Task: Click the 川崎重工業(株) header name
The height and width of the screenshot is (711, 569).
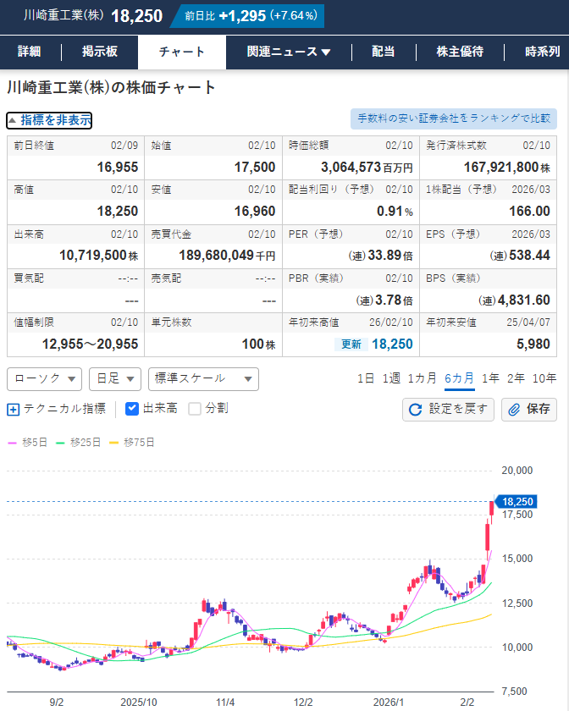Action: [64, 15]
